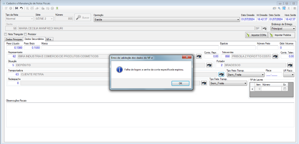The height and width of the screenshot is (144, 299).
Task: Click the Placa input field
Action: coord(274,74)
